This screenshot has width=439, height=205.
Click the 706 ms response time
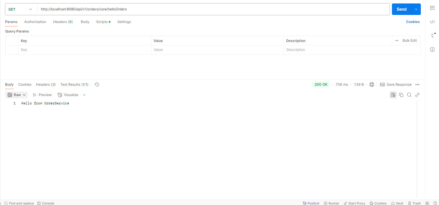[x=342, y=85]
